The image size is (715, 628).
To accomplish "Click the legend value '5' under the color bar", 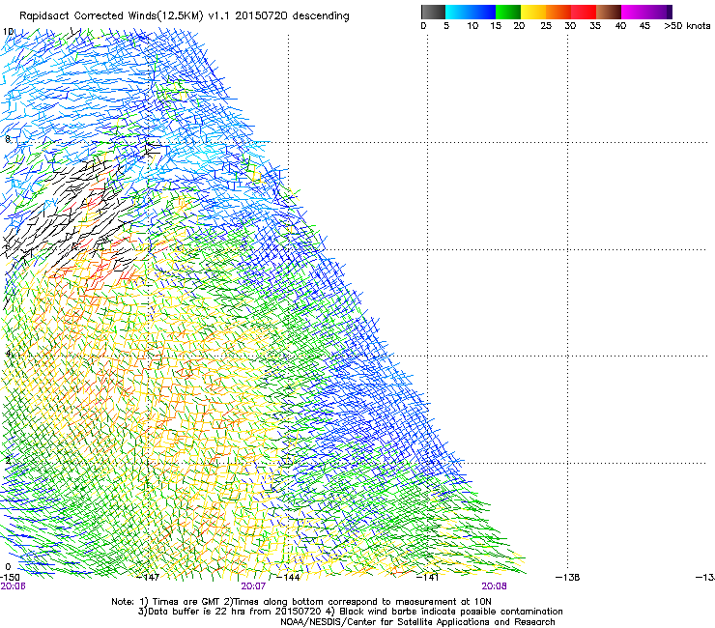I will tap(446, 26).
